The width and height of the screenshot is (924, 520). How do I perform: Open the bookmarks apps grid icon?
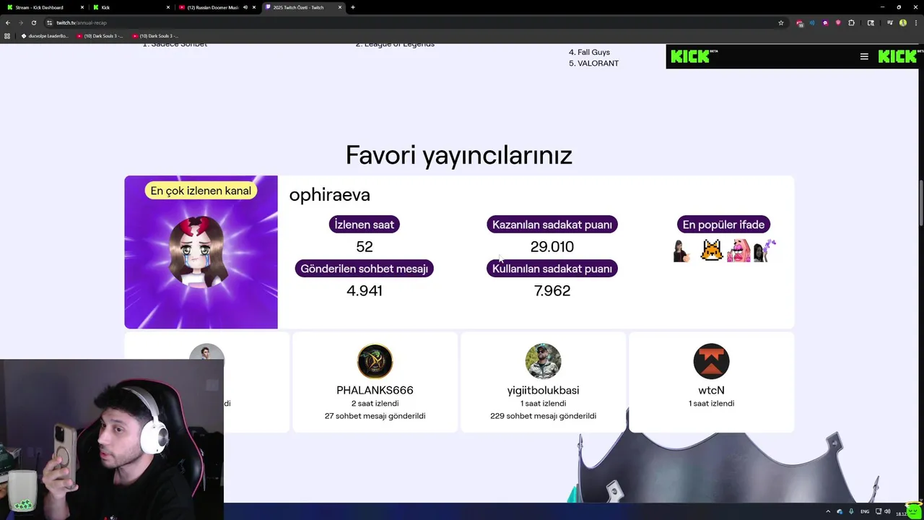[x=8, y=35]
